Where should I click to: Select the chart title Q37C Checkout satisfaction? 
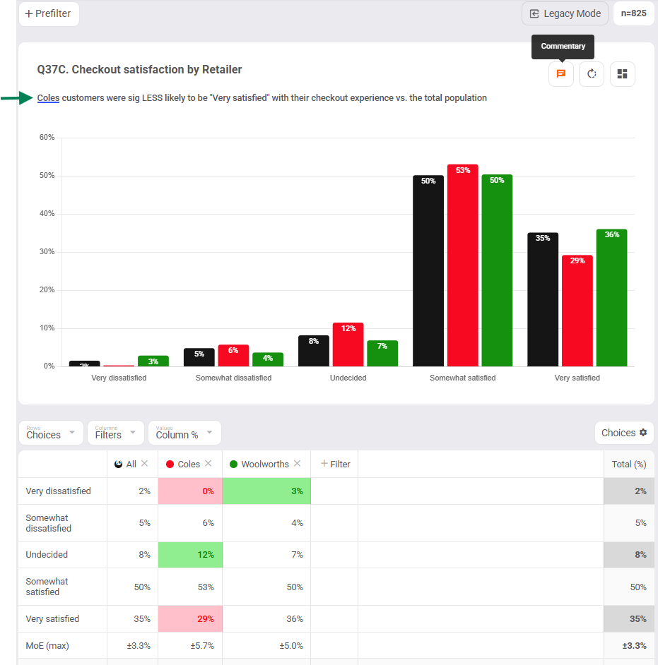pyautogui.click(x=139, y=70)
